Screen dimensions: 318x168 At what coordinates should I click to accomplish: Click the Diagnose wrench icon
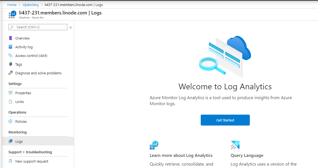tap(11, 73)
